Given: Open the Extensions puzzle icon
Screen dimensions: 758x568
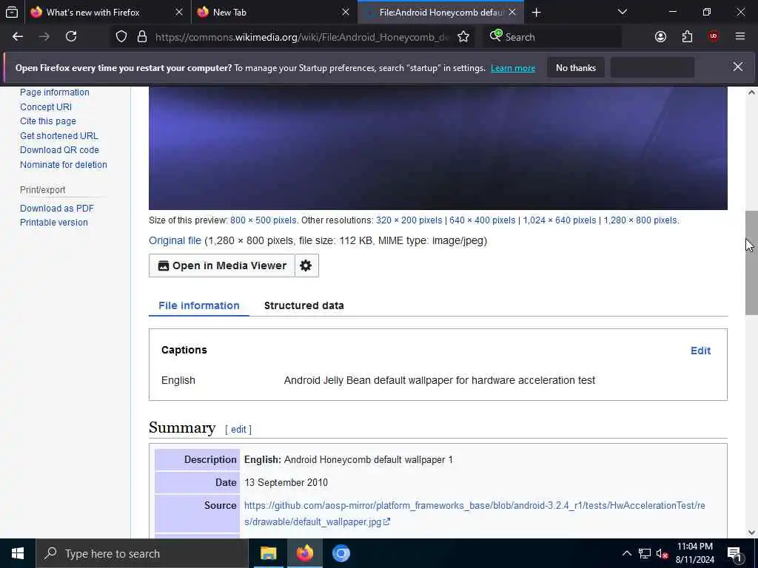Looking at the screenshot, I should click(687, 37).
